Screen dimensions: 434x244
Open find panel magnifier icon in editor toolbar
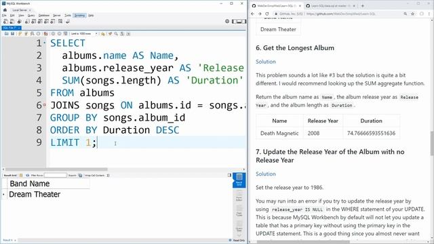click(116, 34)
